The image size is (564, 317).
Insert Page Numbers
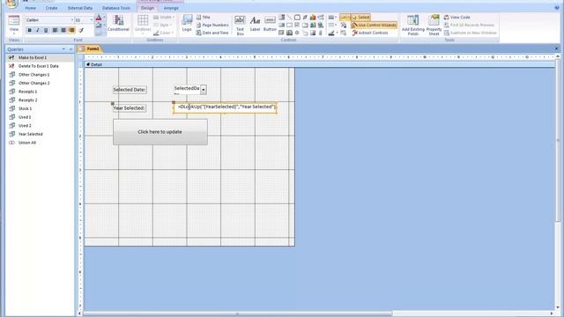point(212,25)
